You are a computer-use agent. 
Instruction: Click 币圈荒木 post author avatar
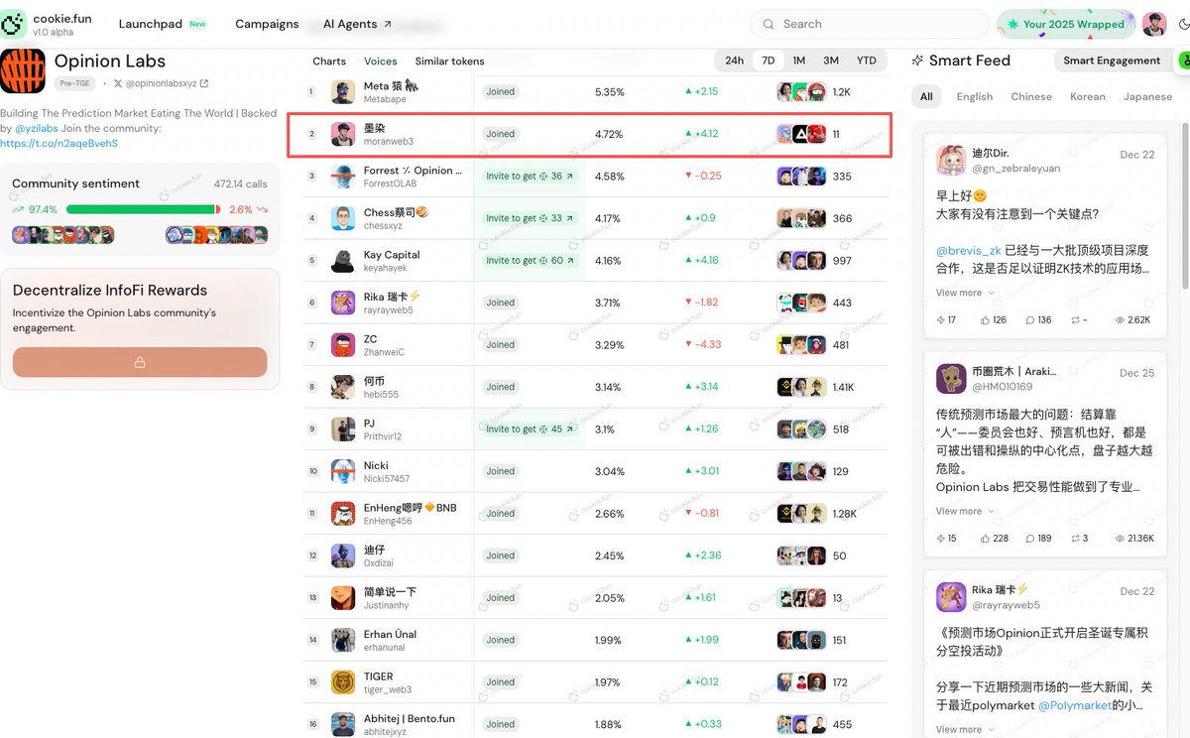point(951,379)
